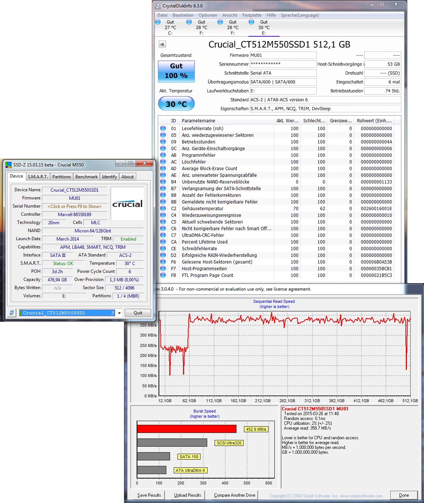
Task: Switch to the S.M.A.R.T. tab in SSD-Z
Action: click(37, 177)
